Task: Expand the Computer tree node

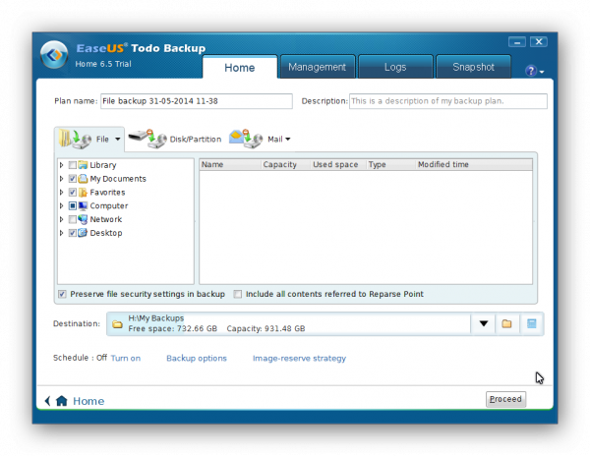Action: pos(61,205)
